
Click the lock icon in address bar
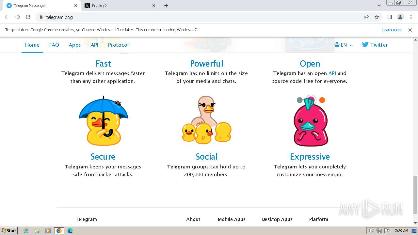pos(41,17)
